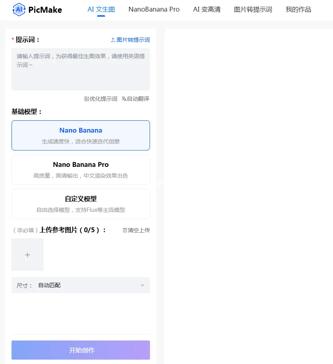Open the NanoBanana Pro tab
The image size is (333, 364).
pyautogui.click(x=154, y=10)
